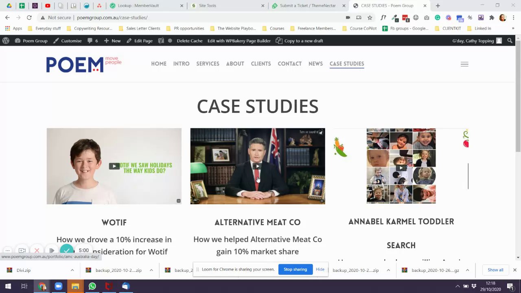Screen dimensions: 521x293
Task: Open Zoom from the taskbar
Action: click(59, 286)
